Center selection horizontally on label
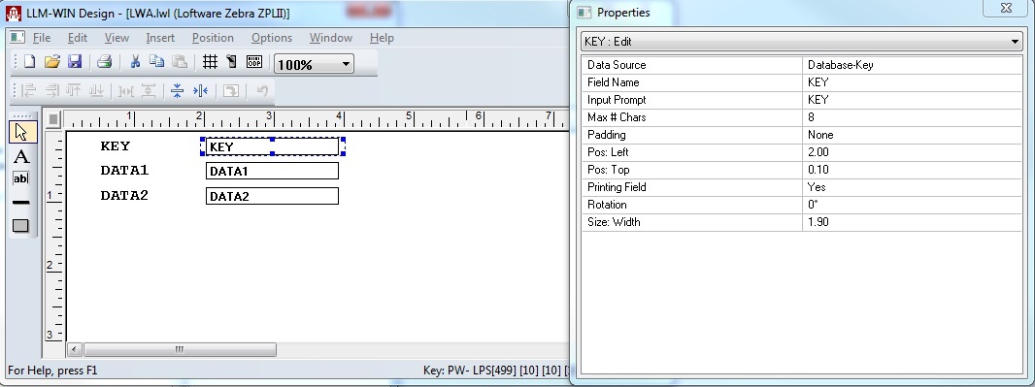 [200, 91]
